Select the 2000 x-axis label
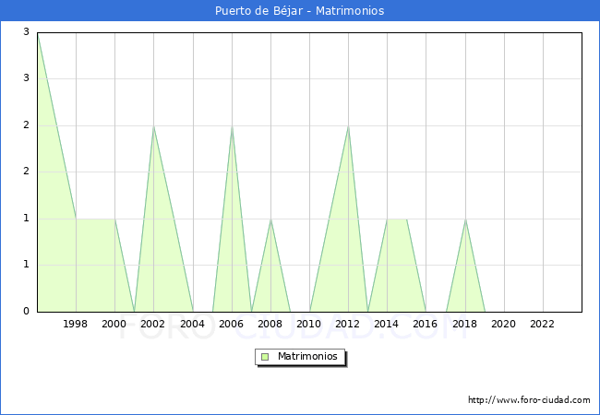 coord(114,324)
